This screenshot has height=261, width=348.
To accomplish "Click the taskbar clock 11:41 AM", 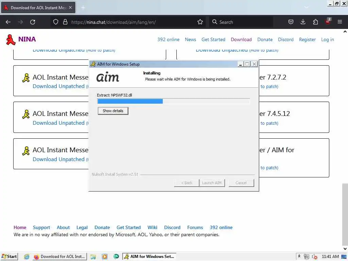I will [x=330, y=257].
